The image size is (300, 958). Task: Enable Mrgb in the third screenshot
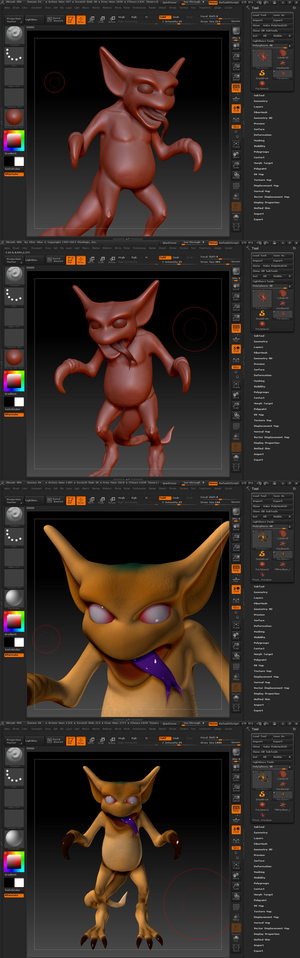click(121, 498)
